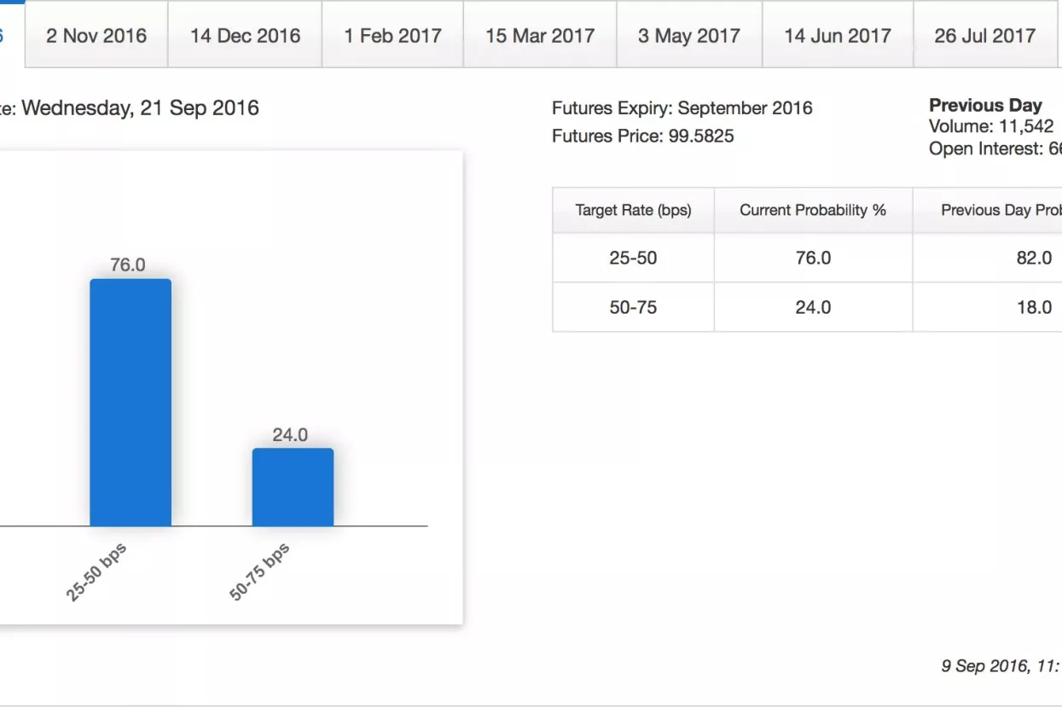This screenshot has width=1062, height=708.
Task: Click the Current Probability % column header
Action: click(813, 210)
